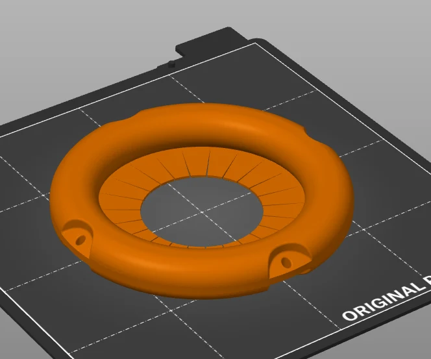This screenshot has height=359, width=431.
Task: Select the right mounting ear of the ring
Action: [289, 260]
